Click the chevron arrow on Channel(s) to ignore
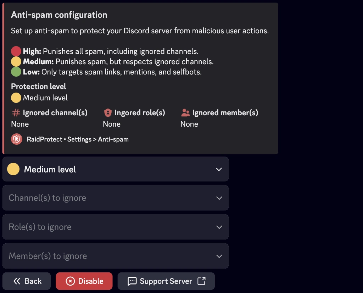This screenshot has width=363, height=293. (219, 198)
